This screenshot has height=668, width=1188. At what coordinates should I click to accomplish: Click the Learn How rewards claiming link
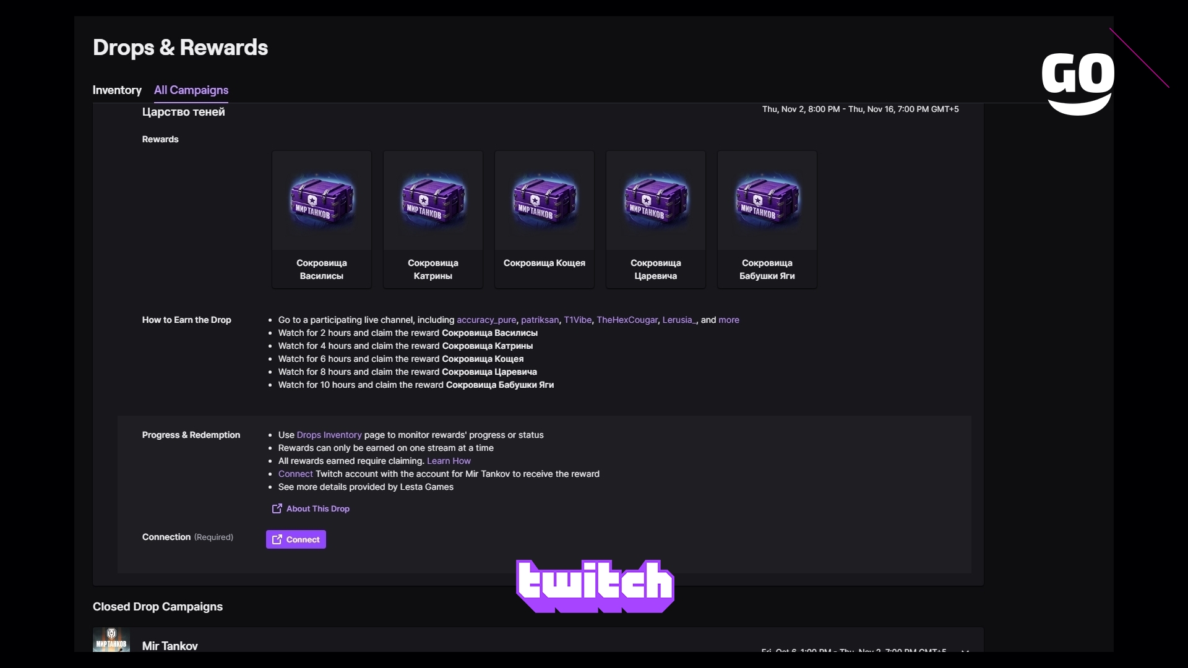448,460
